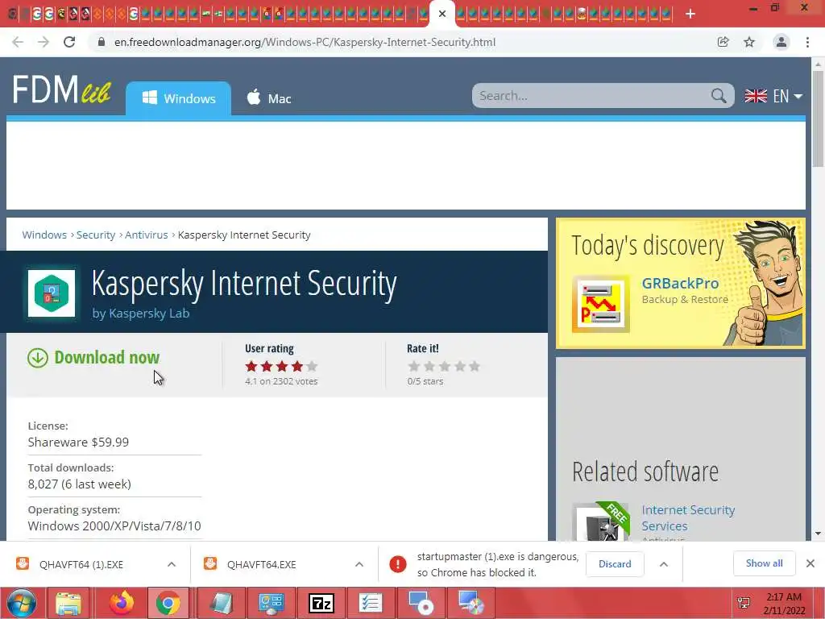Click the user rating stars
Viewport: 825px width, 619px height.
[x=281, y=367]
